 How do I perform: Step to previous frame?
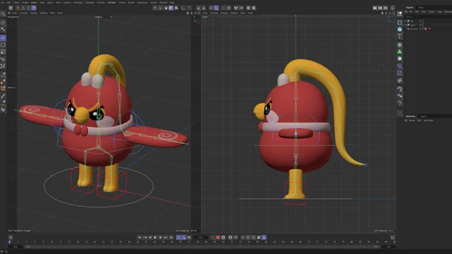(x=150, y=237)
